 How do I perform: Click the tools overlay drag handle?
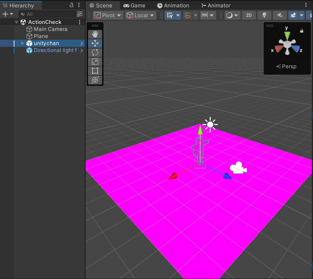pyautogui.click(x=95, y=26)
